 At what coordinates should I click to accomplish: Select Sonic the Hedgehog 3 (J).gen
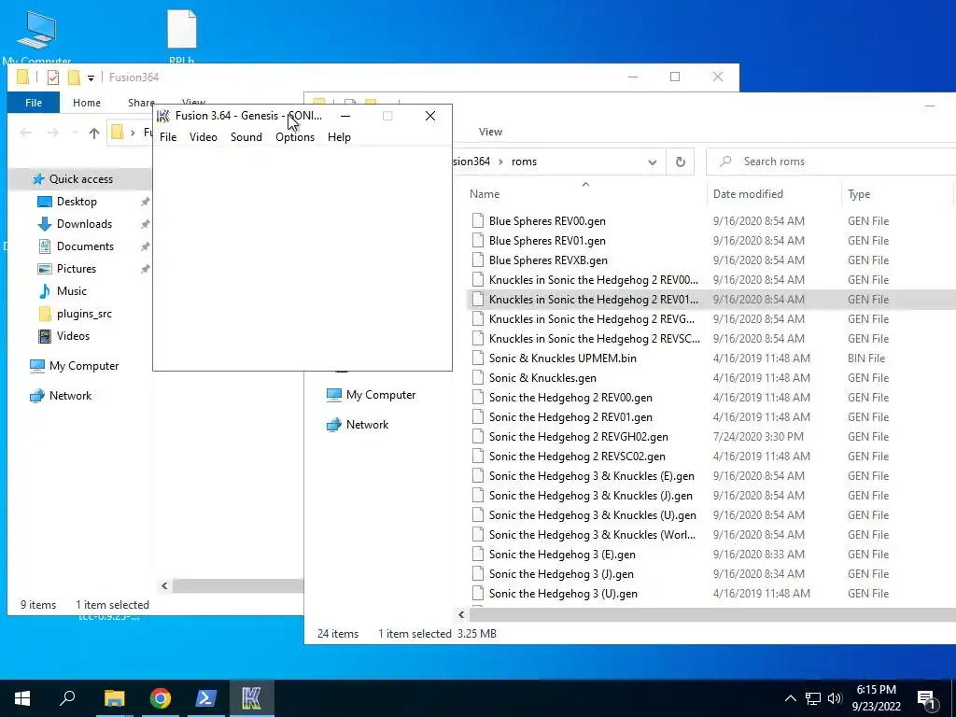pos(561,574)
